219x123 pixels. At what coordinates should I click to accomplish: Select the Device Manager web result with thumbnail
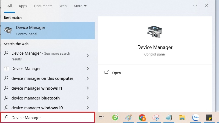click(47, 69)
